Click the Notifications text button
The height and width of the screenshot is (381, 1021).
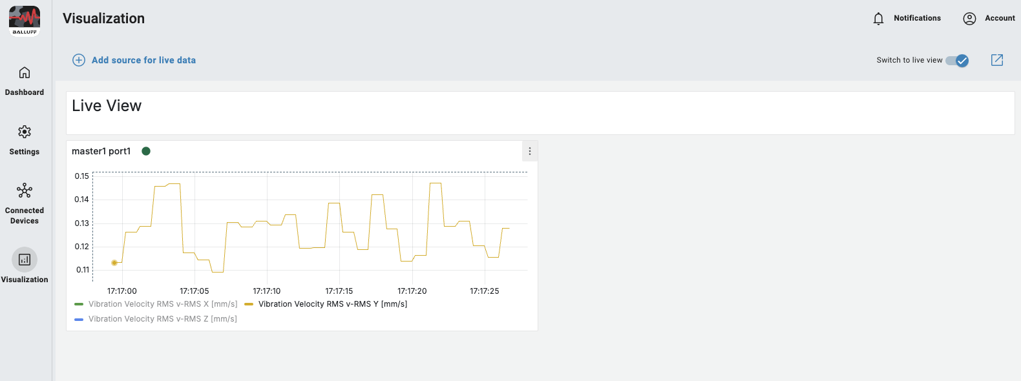coord(917,18)
